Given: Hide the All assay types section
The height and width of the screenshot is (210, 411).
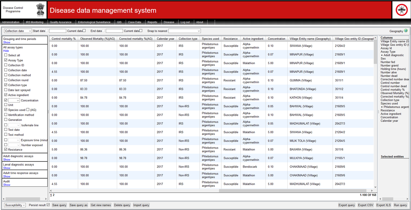Looking at the screenshot, I should [x=6, y=51].
